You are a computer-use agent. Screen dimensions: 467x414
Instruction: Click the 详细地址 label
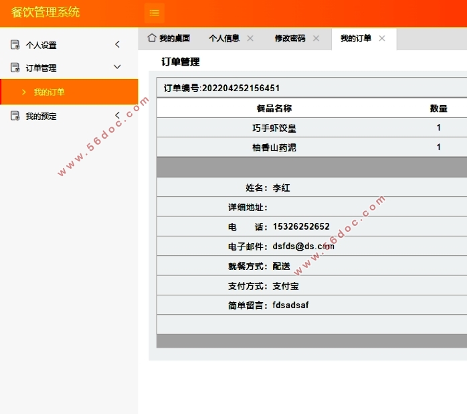click(248, 207)
